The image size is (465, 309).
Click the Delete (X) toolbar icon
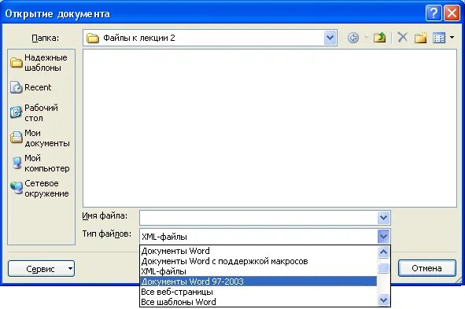(402, 38)
